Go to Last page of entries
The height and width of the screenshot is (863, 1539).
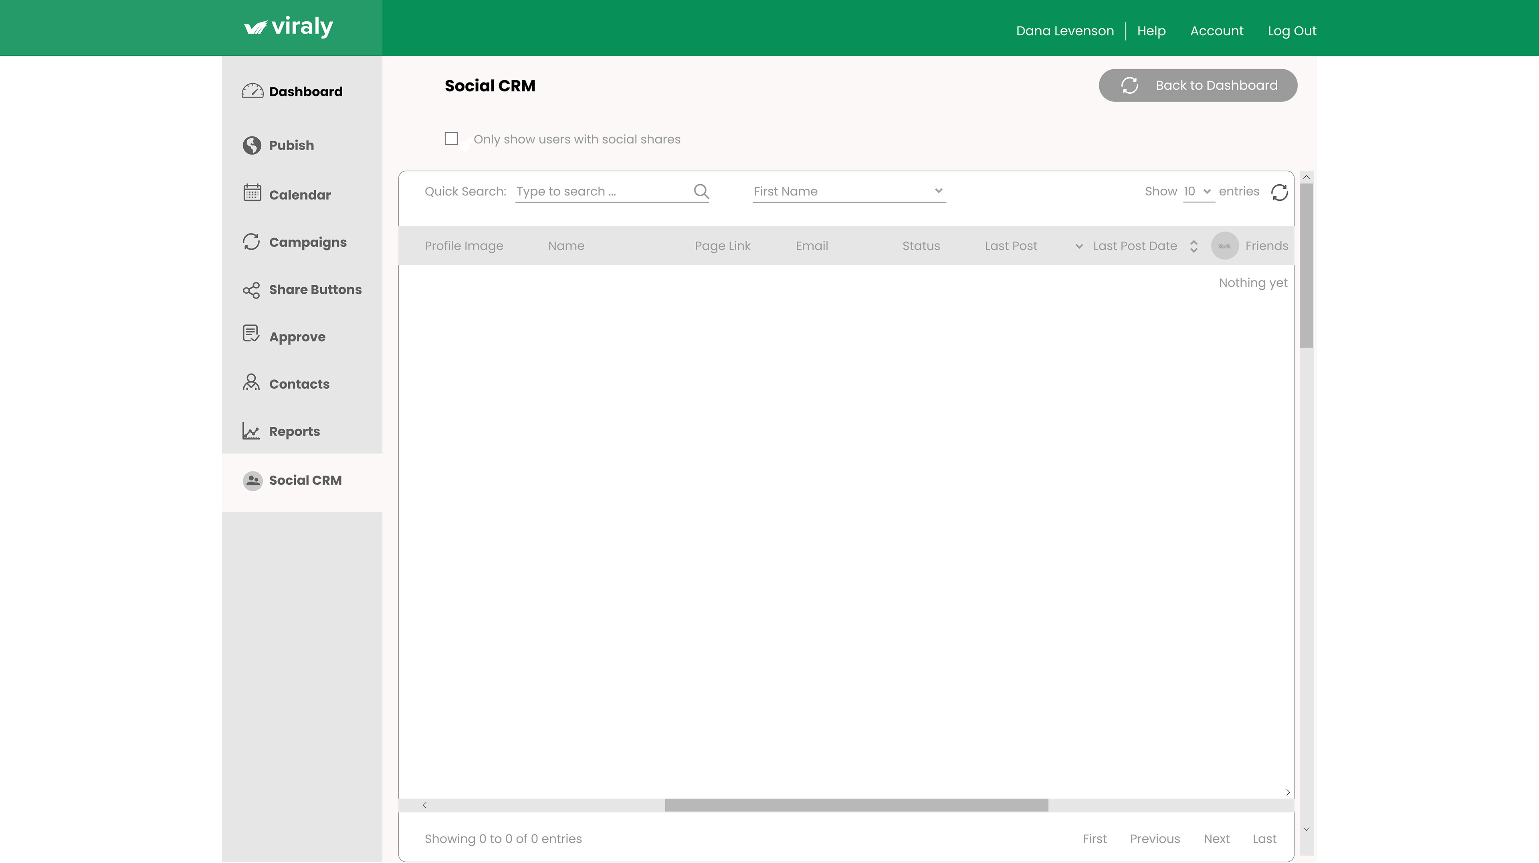coord(1264,839)
